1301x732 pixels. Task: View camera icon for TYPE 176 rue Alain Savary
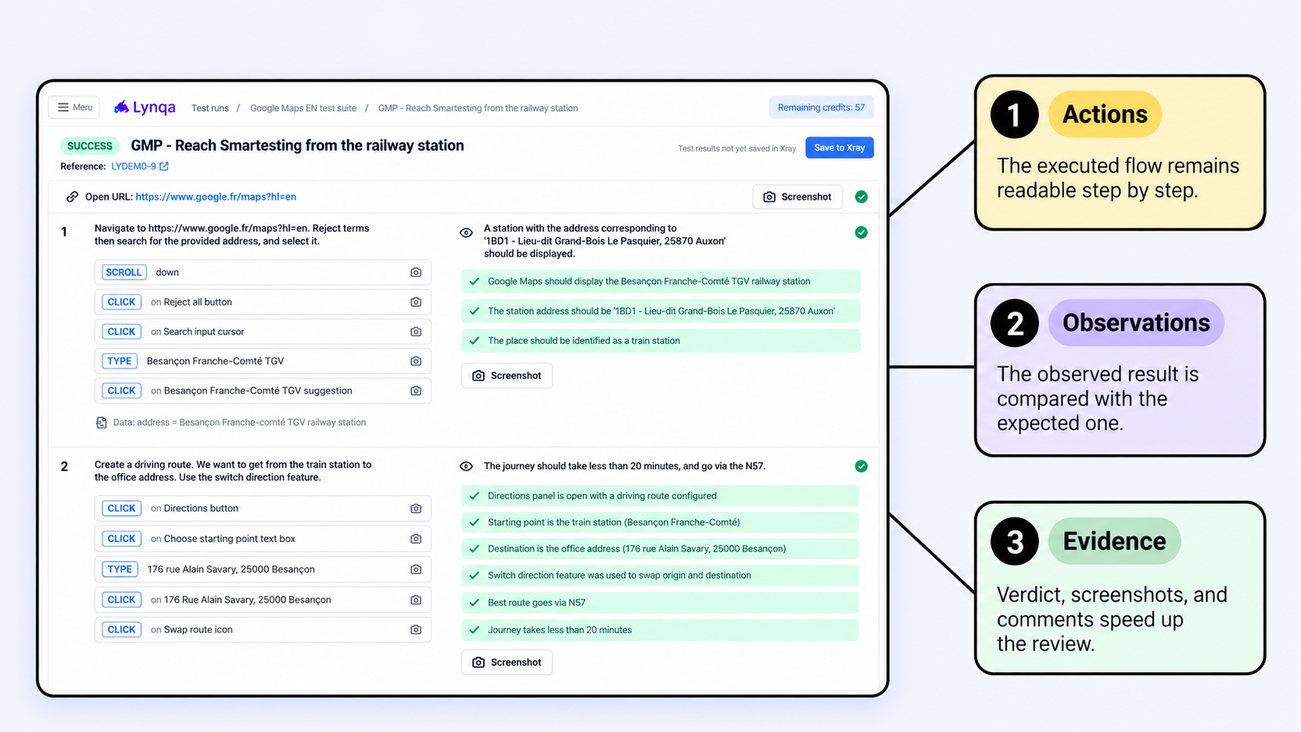coord(416,569)
